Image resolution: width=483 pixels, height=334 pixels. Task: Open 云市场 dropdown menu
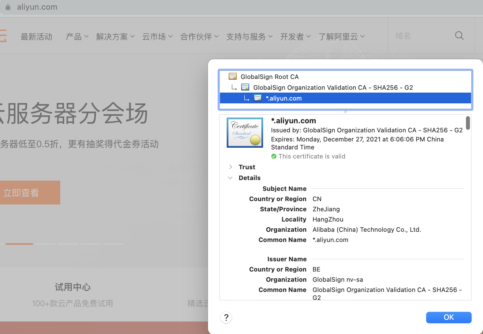(x=157, y=37)
